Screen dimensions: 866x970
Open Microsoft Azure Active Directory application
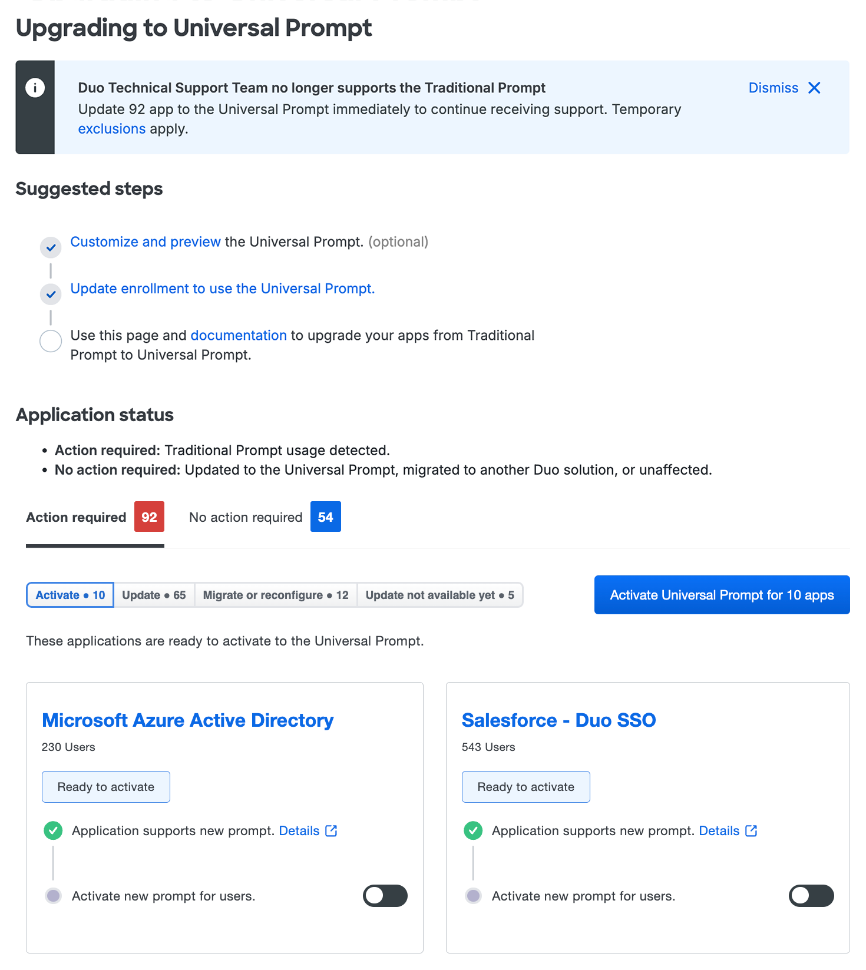point(188,720)
